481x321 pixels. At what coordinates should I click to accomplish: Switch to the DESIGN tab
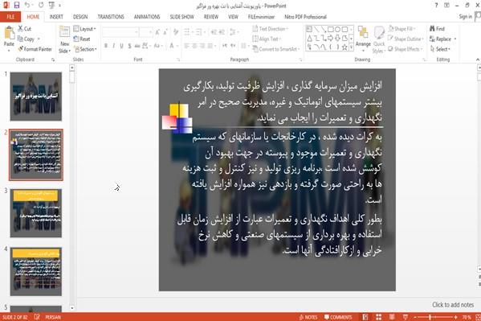(x=80, y=17)
